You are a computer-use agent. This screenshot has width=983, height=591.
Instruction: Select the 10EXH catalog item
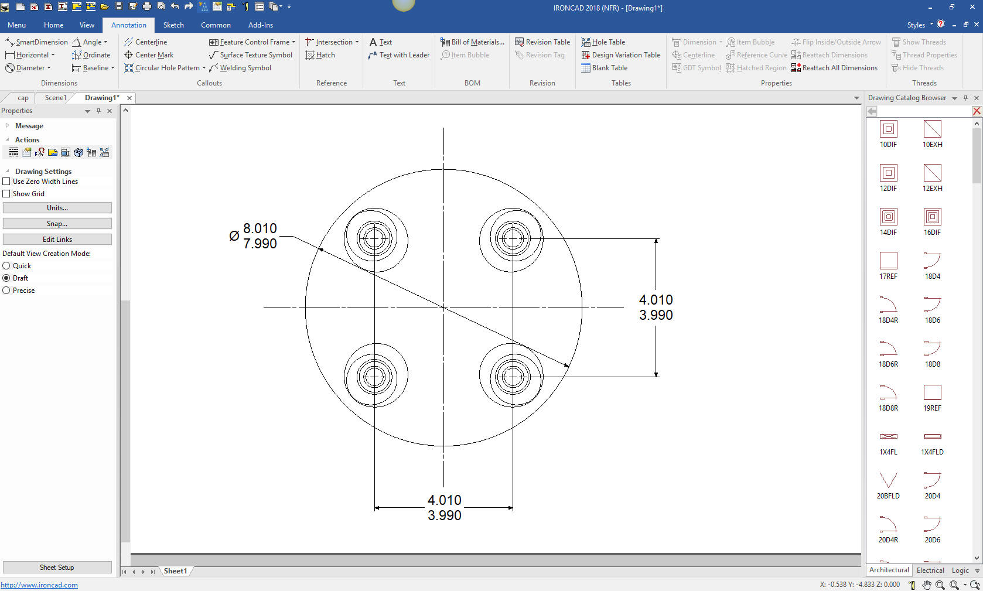(933, 134)
